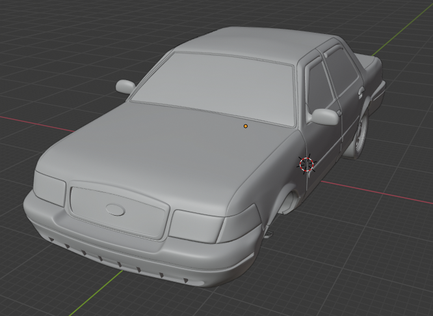433x316 pixels.
Task: Select the oval emblem on the grille
Action: (x=116, y=209)
